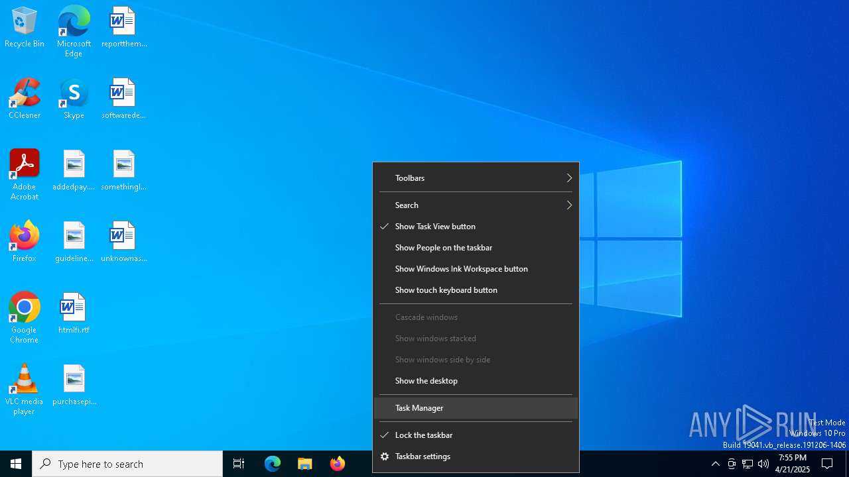The height and width of the screenshot is (477, 849).
Task: Select the CCleaner desktop shortcut
Action: tap(25, 99)
